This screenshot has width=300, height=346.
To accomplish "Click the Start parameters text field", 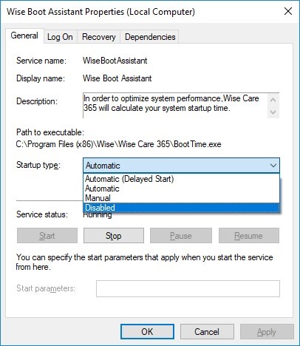I will 188,288.
